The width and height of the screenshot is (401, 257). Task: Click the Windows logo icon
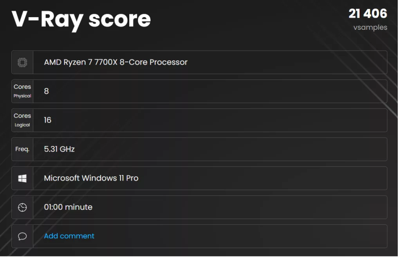click(22, 178)
